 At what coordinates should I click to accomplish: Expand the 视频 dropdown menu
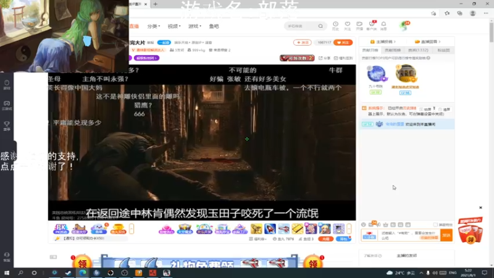pyautogui.click(x=174, y=26)
